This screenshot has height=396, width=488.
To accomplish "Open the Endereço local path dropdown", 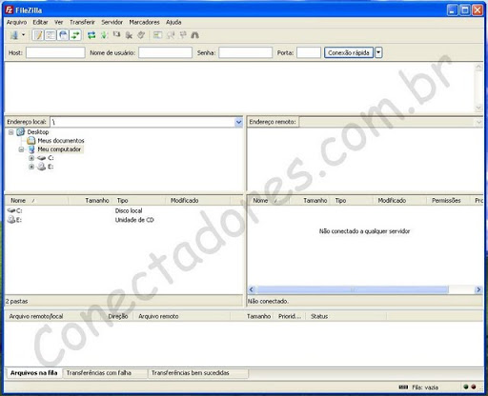I will click(x=238, y=122).
